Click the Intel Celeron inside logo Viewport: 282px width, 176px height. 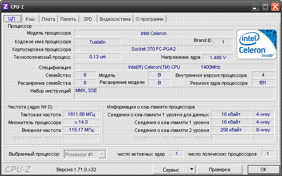[256, 45]
